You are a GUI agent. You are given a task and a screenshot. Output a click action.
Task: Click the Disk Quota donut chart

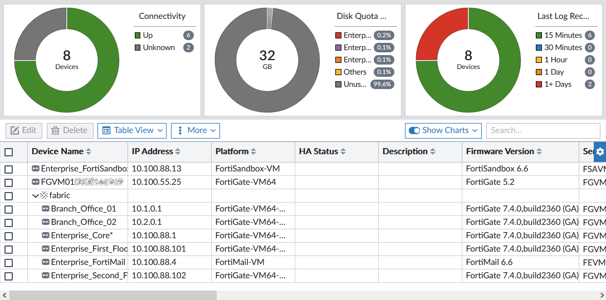pyautogui.click(x=267, y=60)
